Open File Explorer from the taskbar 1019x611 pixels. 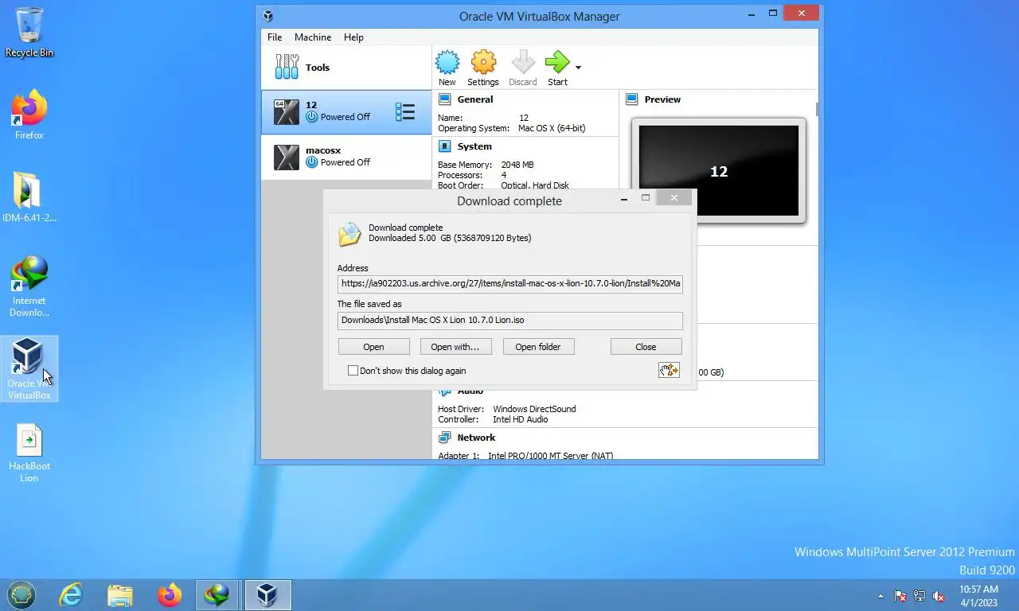pyautogui.click(x=120, y=595)
